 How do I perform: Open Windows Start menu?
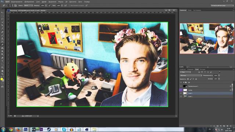pos(3,129)
